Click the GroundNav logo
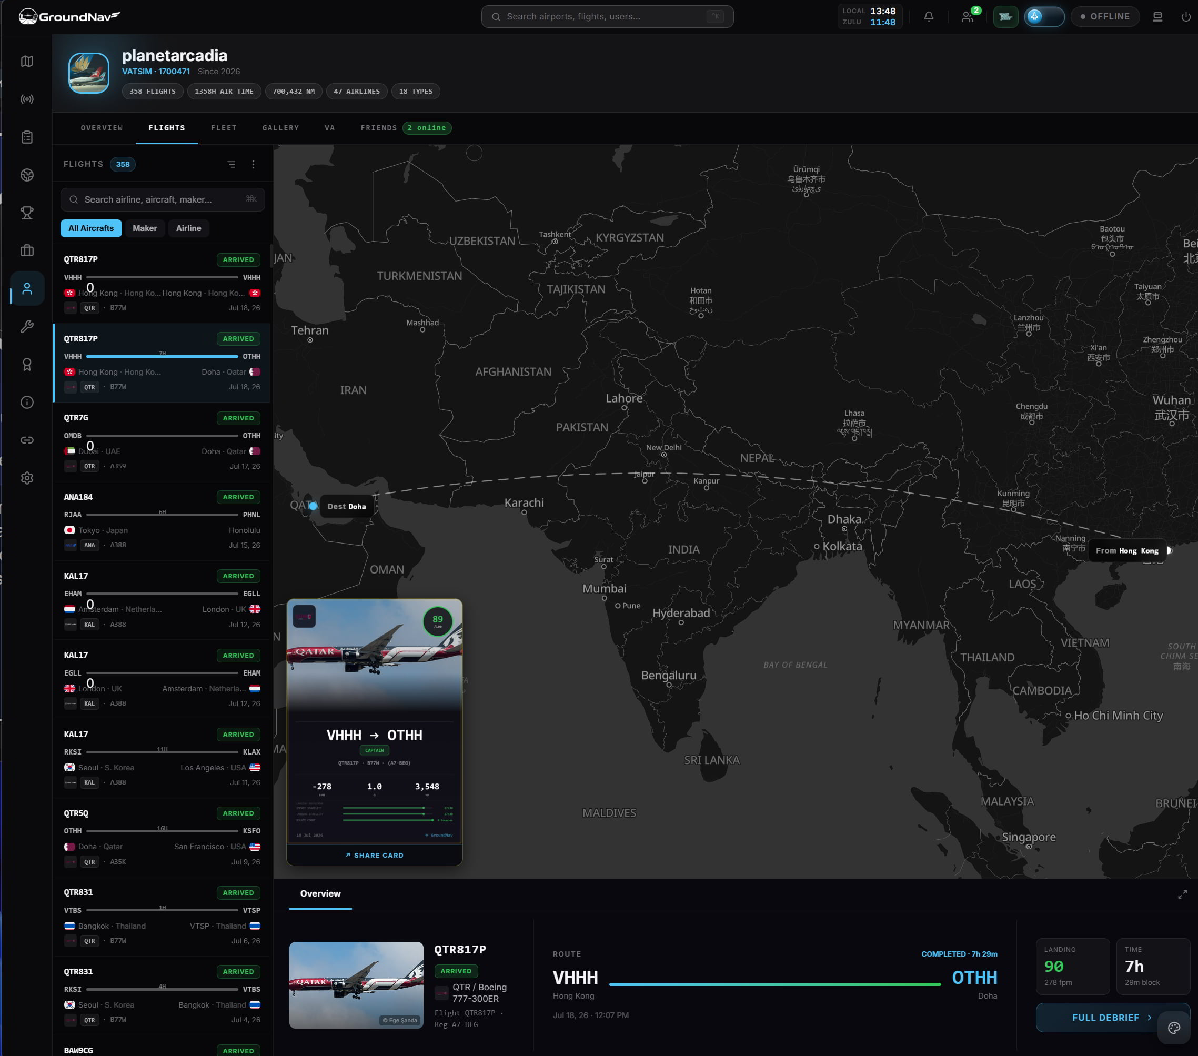The height and width of the screenshot is (1056, 1198). coord(69,16)
